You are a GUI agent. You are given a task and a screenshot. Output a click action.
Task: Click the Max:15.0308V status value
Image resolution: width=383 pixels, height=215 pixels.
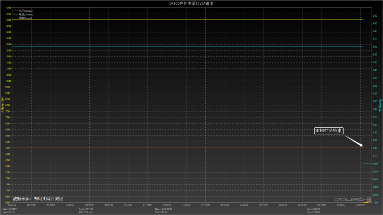coord(10,209)
